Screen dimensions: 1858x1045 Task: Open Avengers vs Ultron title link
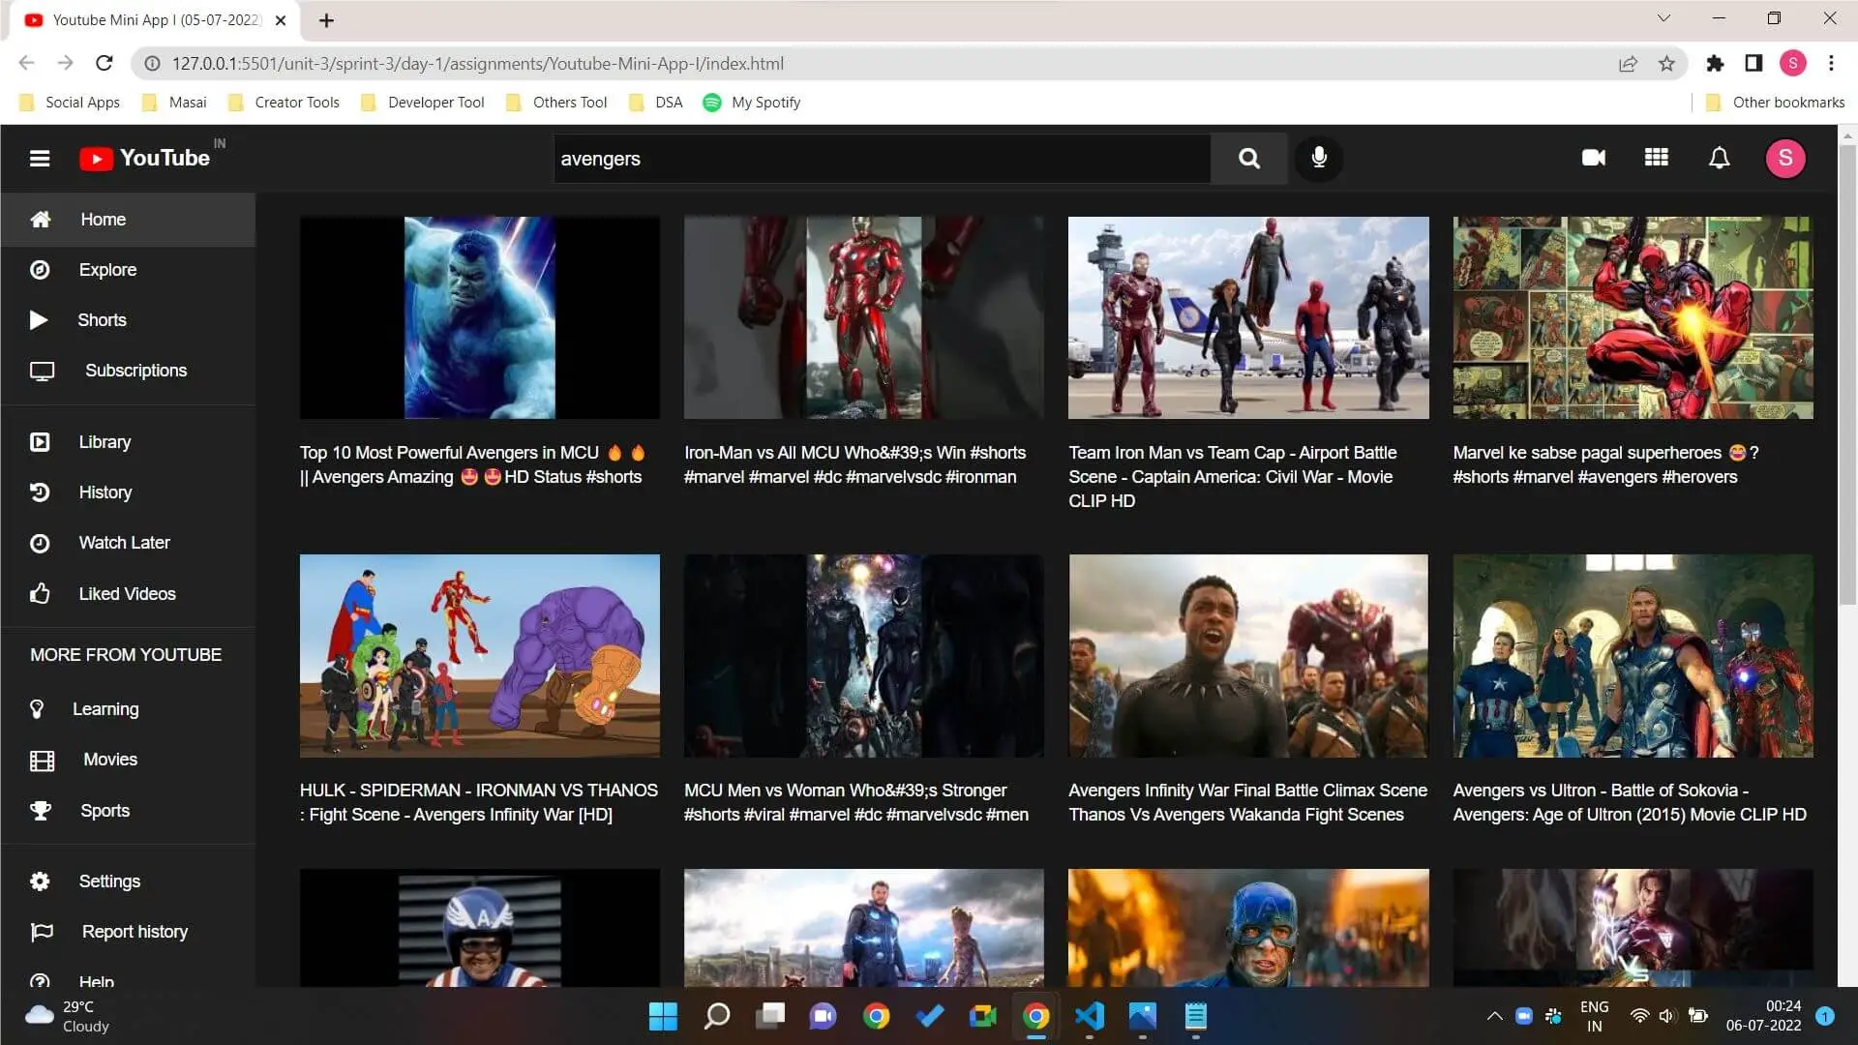tap(1630, 802)
